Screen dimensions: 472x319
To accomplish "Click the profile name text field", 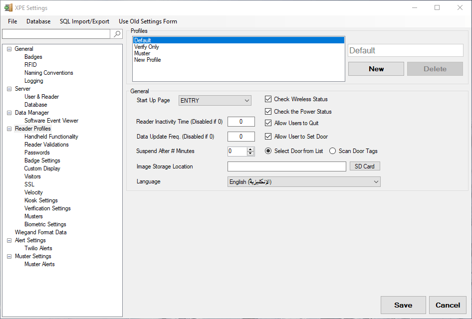I will click(x=406, y=50).
